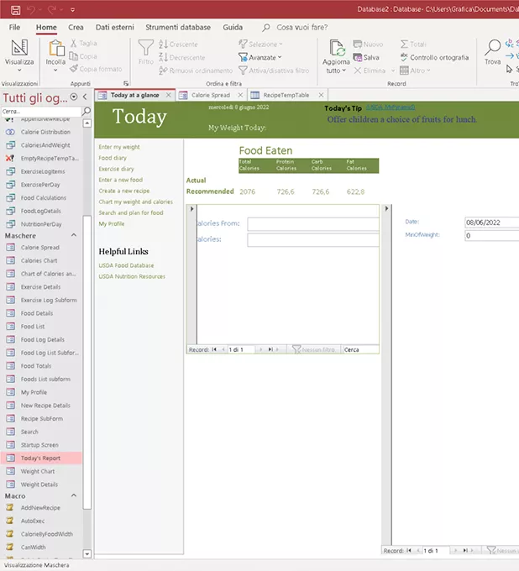Open the AddNewRecipe macro
The height and width of the screenshot is (571, 519).
pos(40,508)
